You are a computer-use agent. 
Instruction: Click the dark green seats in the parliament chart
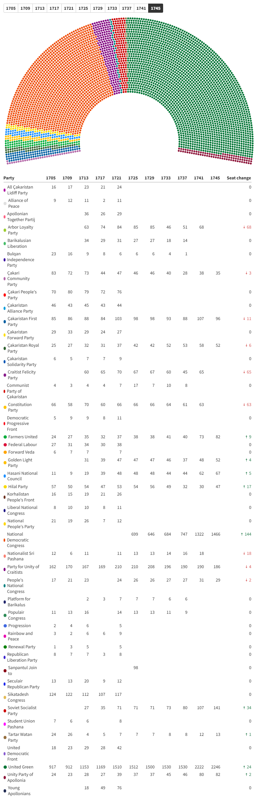[195, 81]
